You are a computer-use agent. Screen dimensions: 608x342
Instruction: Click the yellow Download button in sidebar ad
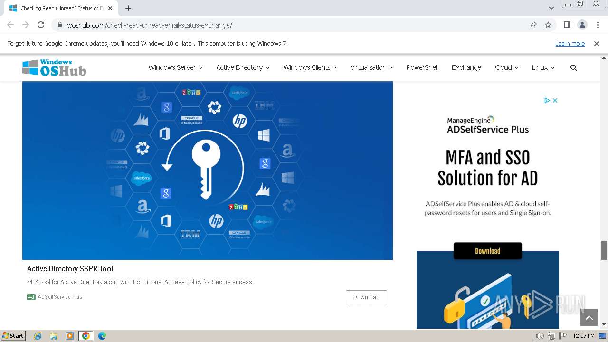(x=488, y=251)
